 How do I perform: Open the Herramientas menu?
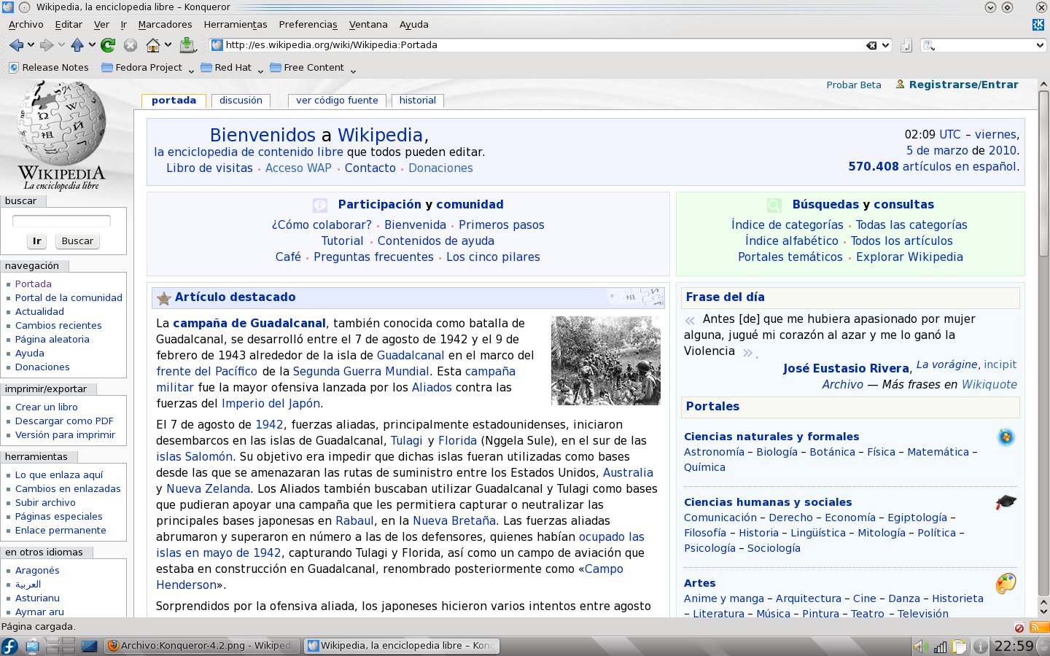[236, 25]
